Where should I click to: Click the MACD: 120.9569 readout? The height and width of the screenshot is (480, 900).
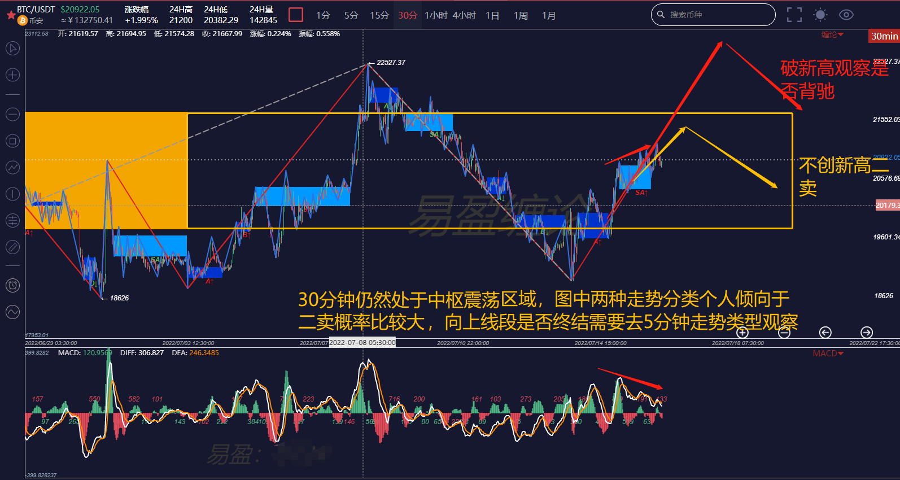85,353
